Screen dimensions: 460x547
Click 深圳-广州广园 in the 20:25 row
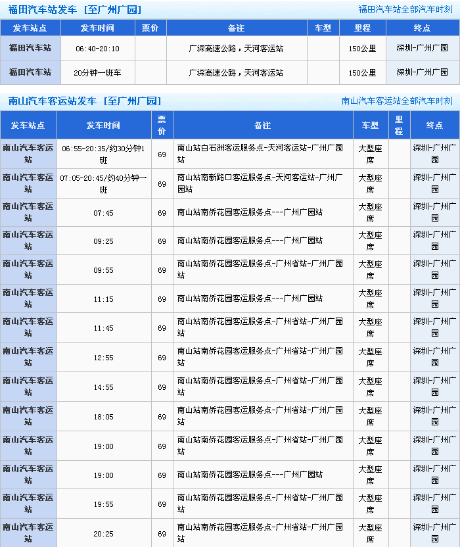point(434,533)
